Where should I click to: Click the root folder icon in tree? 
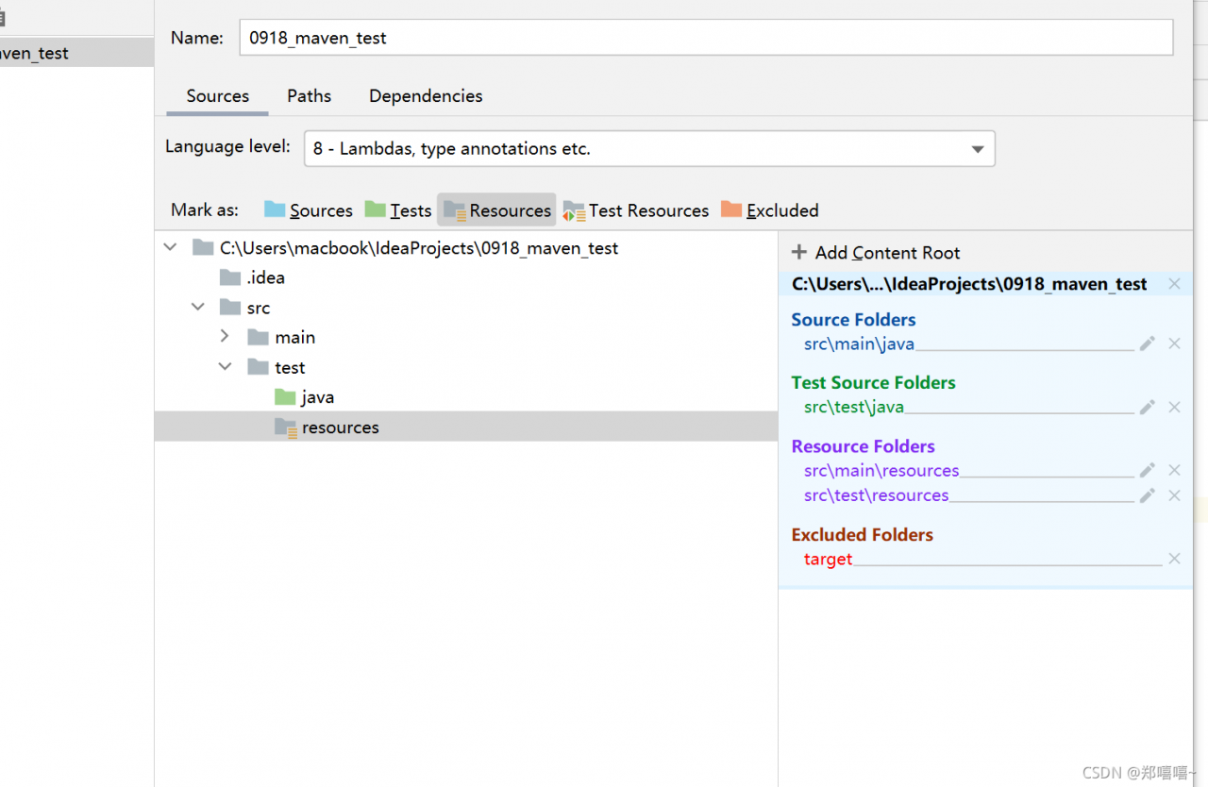click(203, 248)
